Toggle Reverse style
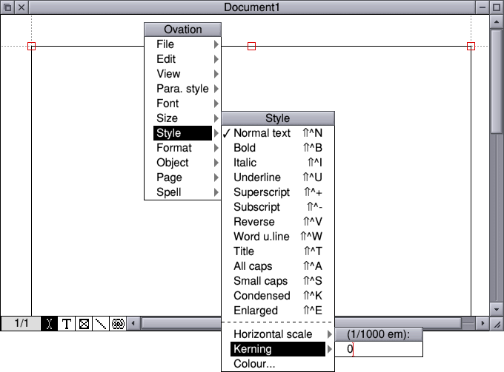Screen dimensions: 504x372 pos(278,221)
